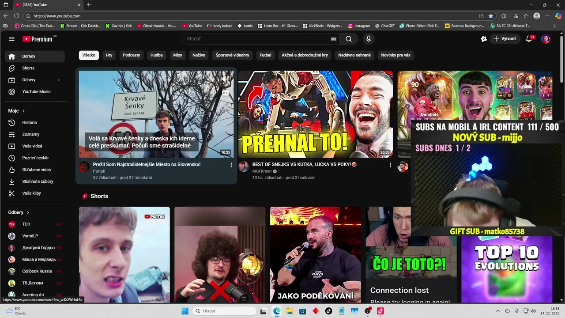Open the YouTube hamburger guide menu
The width and height of the screenshot is (565, 318).
click(x=12, y=39)
